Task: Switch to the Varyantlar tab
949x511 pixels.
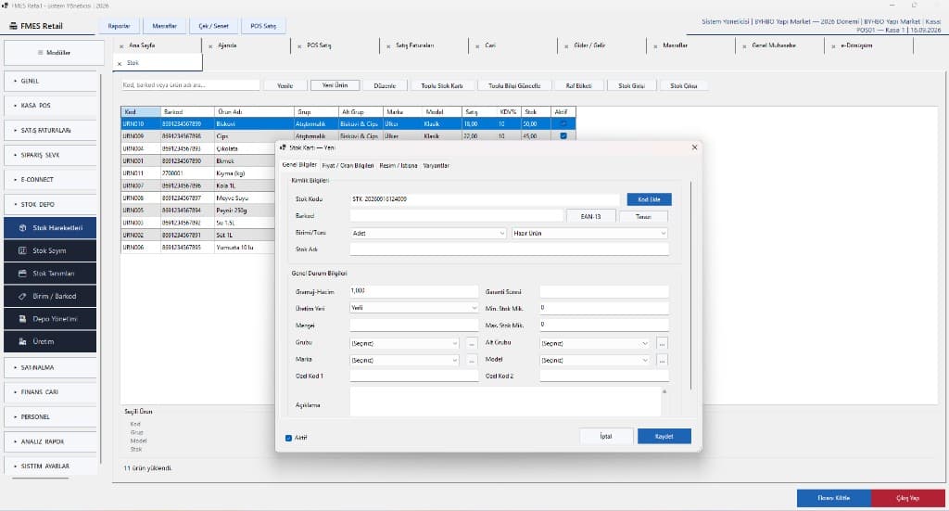Action: (x=436, y=165)
